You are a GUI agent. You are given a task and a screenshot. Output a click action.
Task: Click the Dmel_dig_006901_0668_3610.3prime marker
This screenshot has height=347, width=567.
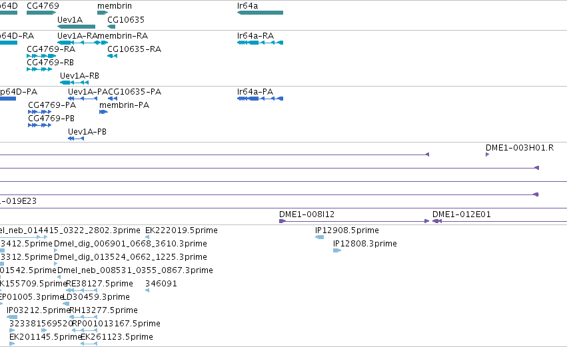56,250
